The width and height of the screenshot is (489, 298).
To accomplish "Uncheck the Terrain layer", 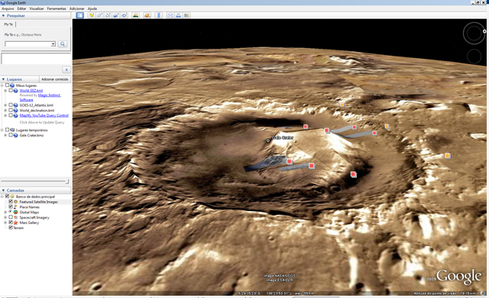I will pos(11,228).
